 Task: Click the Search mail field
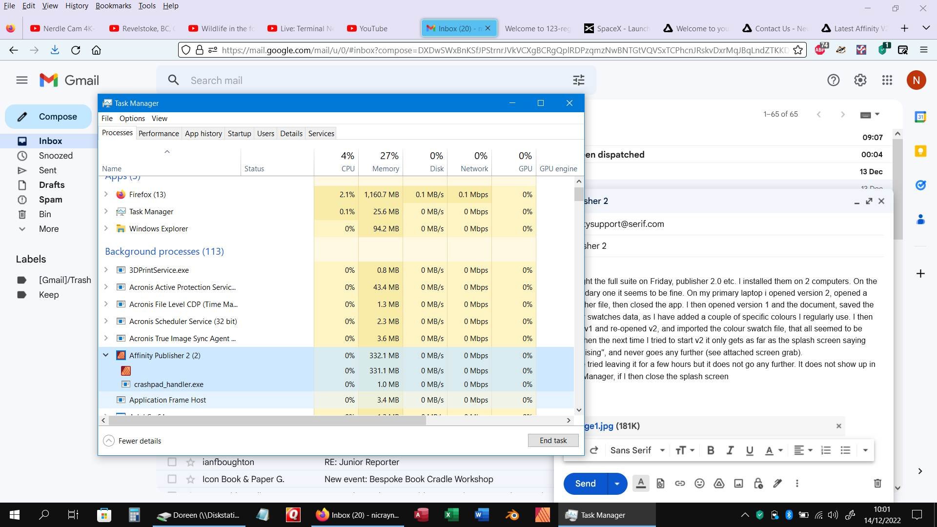376,80
